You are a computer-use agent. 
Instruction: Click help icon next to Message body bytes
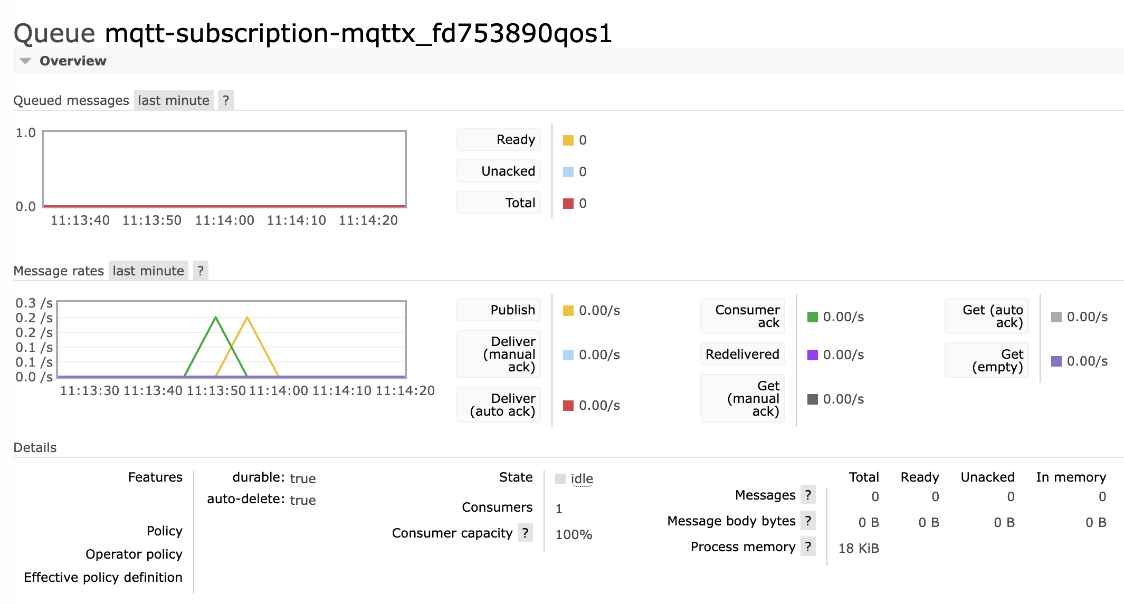[808, 521]
